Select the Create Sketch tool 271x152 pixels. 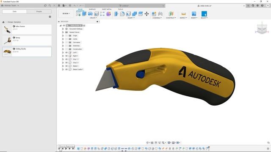click(78, 14)
